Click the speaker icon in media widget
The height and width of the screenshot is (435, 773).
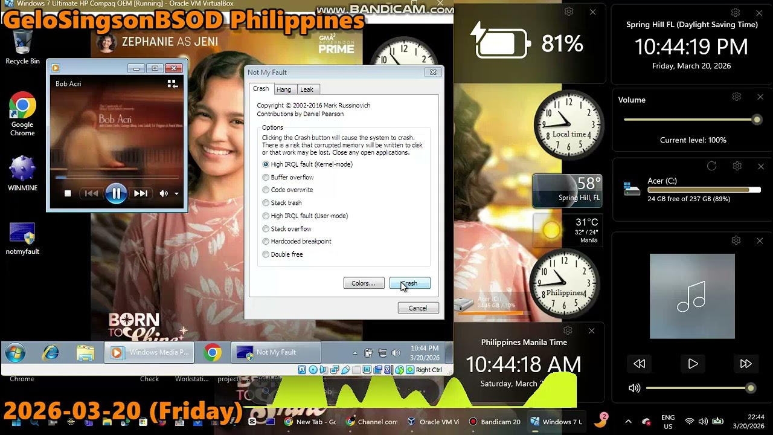[x=634, y=388]
